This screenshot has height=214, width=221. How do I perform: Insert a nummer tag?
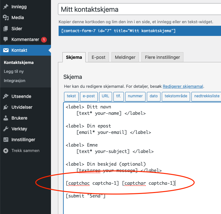tap(135, 97)
